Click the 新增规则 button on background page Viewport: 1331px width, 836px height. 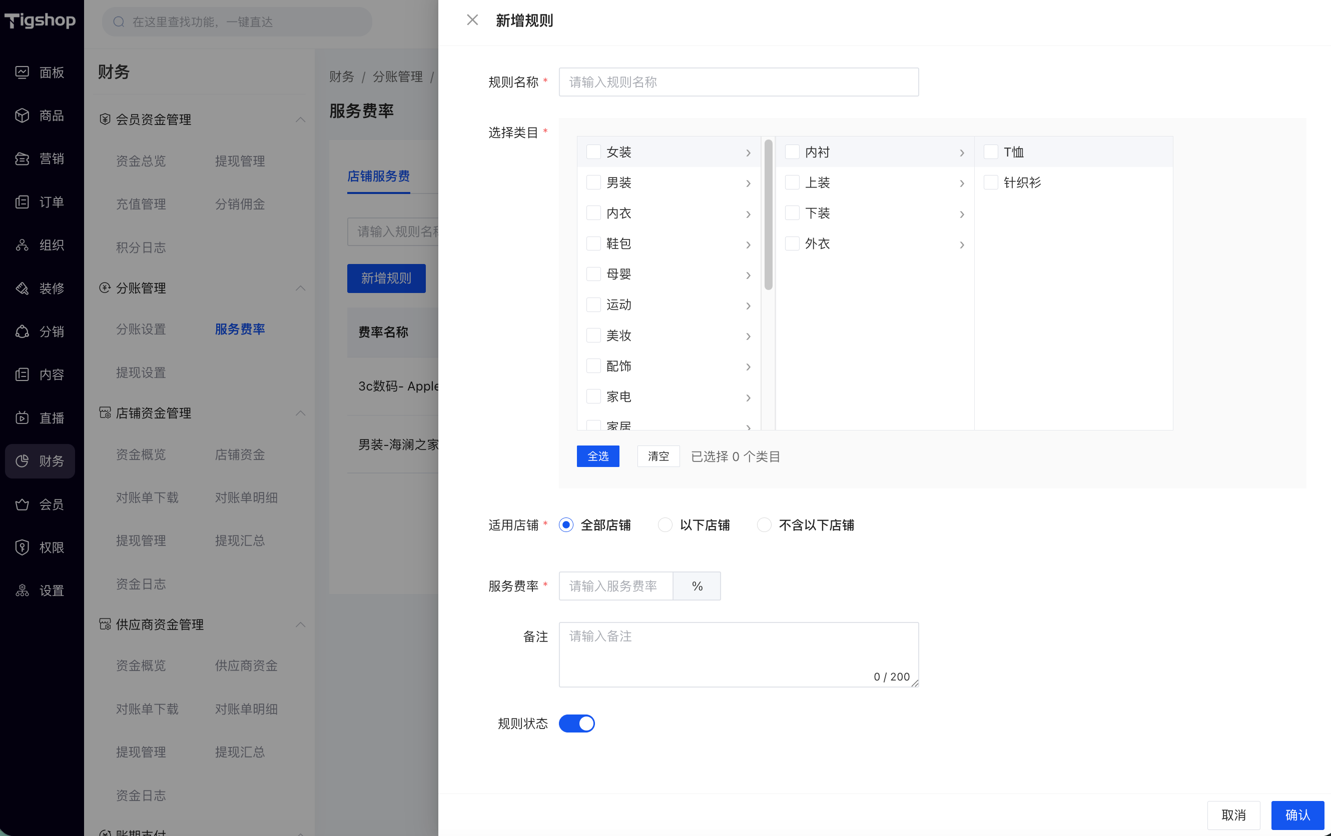pos(386,278)
